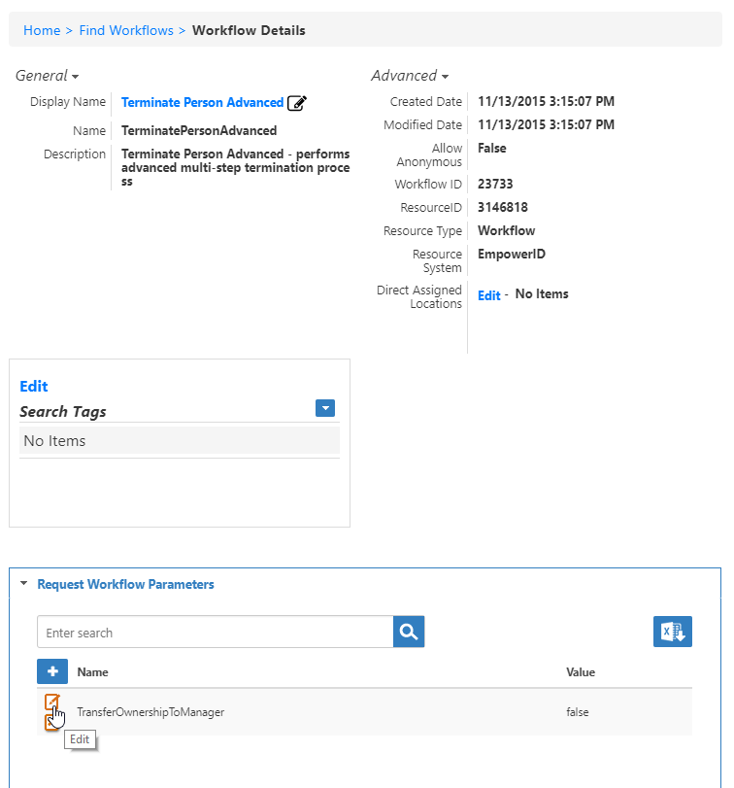Collapse the Advanced section caret
The image size is (734, 788).
tap(445, 77)
